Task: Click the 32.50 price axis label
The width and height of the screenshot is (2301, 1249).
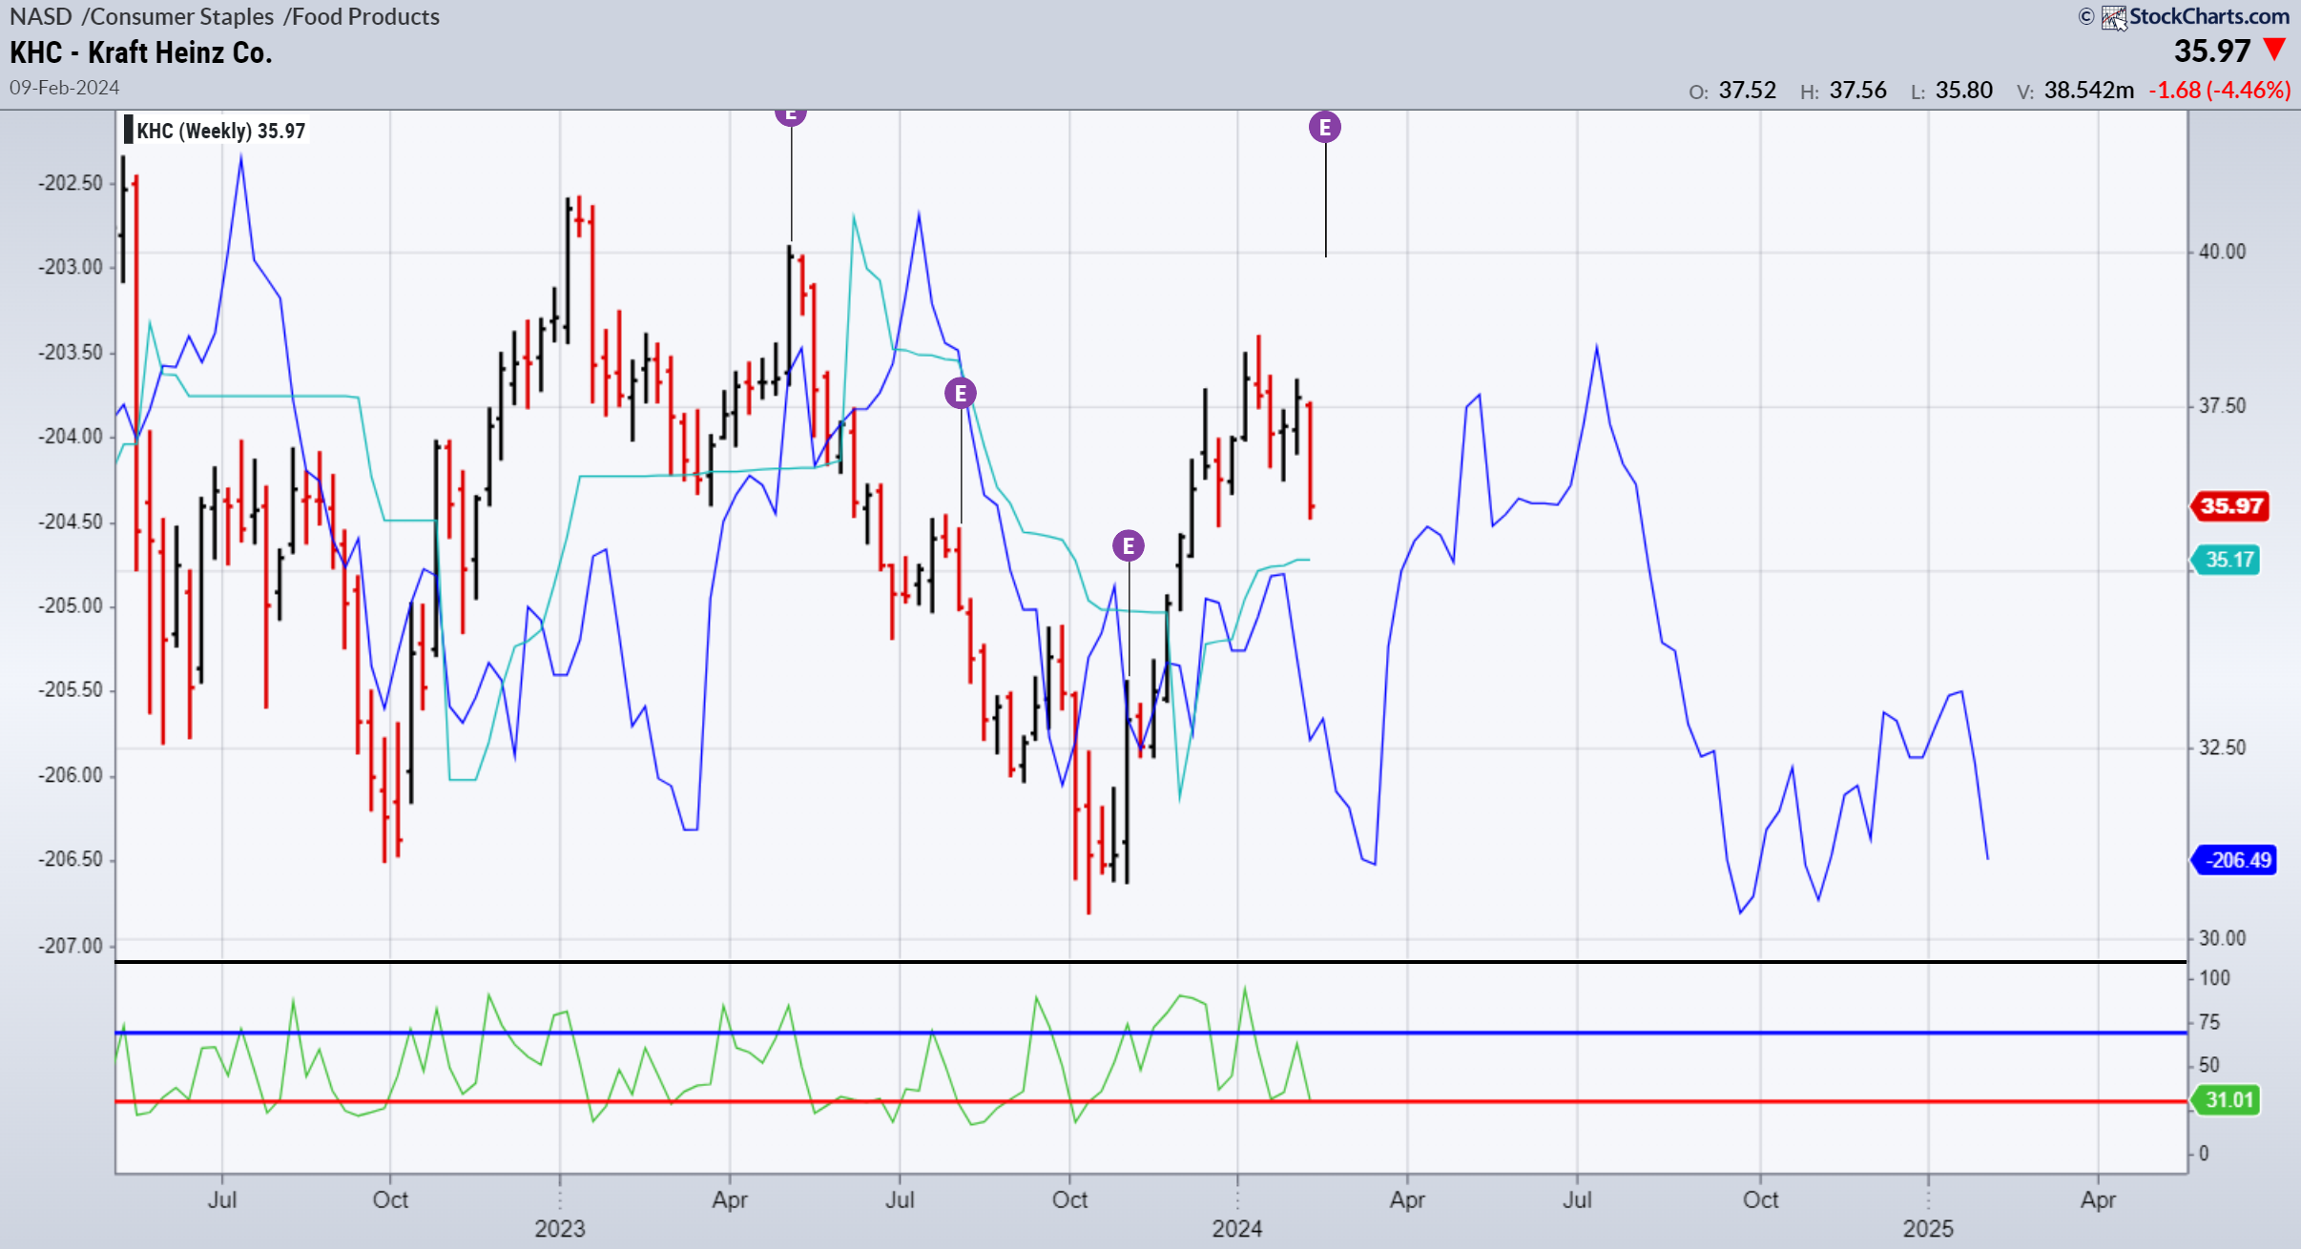Action: point(2222,747)
